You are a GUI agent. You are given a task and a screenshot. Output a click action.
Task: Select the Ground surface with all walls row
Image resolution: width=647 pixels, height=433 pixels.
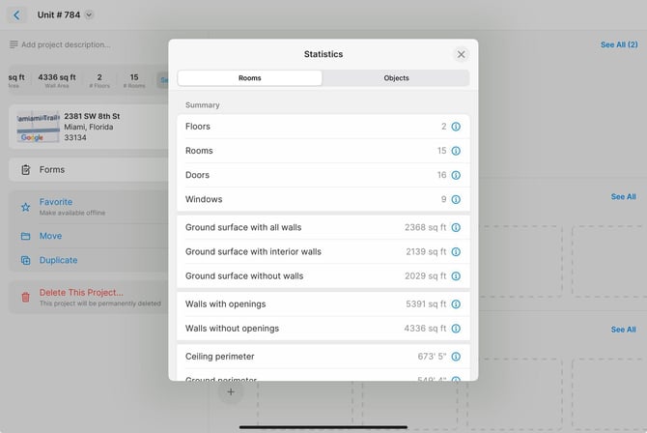pyautogui.click(x=323, y=228)
